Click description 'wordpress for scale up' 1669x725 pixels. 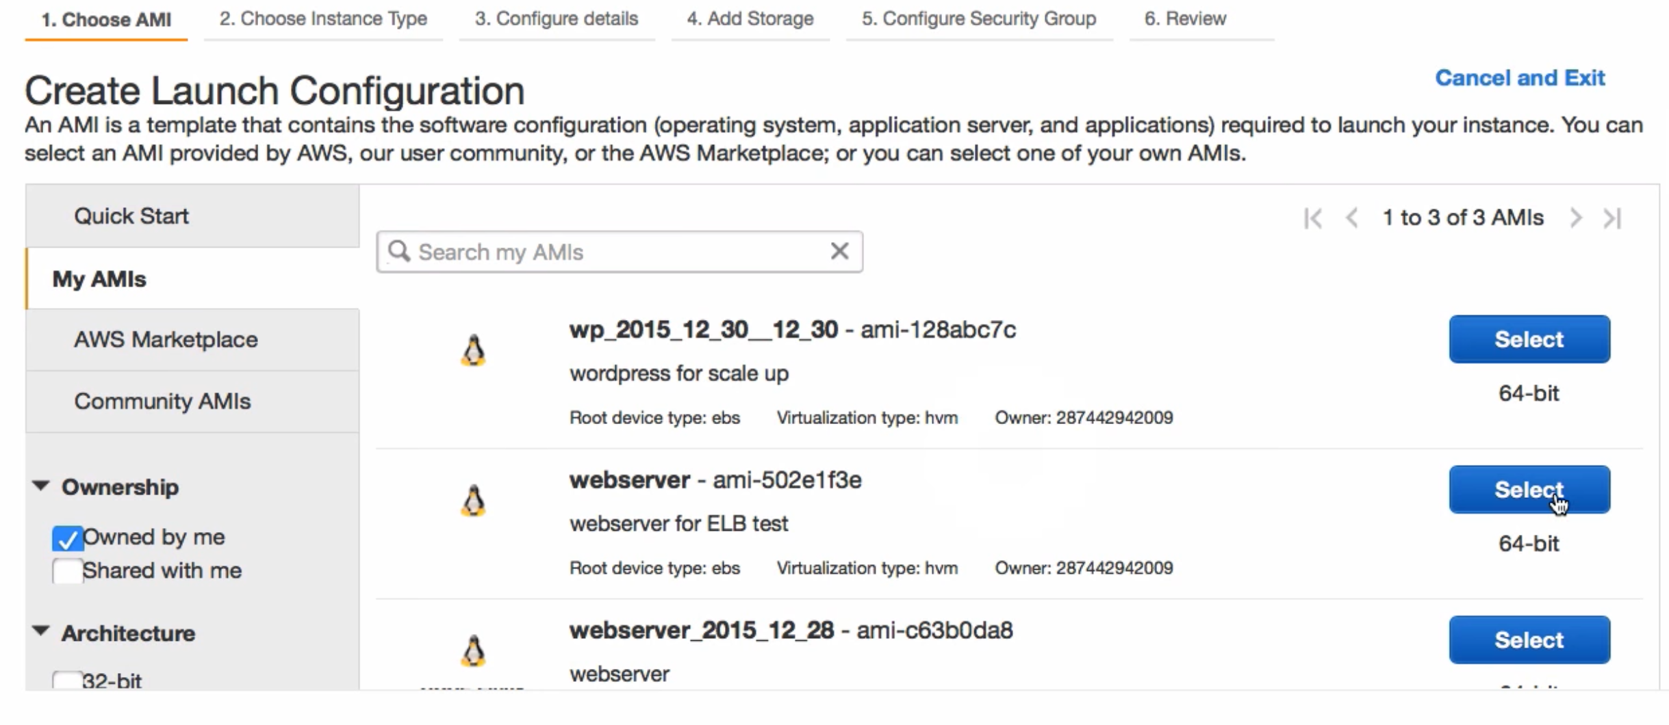click(x=679, y=373)
